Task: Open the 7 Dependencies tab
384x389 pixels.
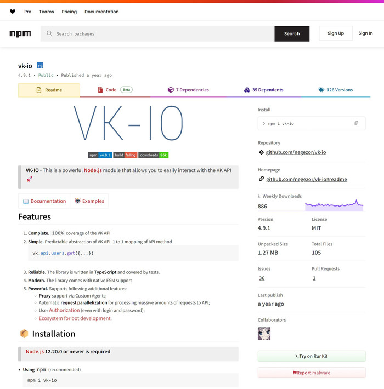Action: [188, 90]
